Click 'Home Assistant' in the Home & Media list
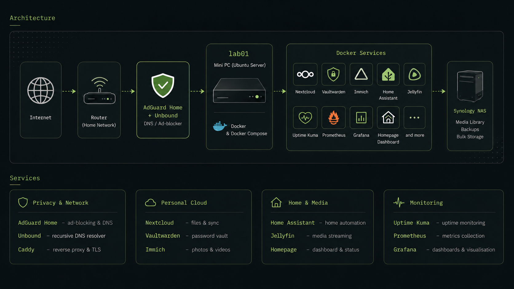Viewport: 514px width, 289px height. [x=293, y=223]
